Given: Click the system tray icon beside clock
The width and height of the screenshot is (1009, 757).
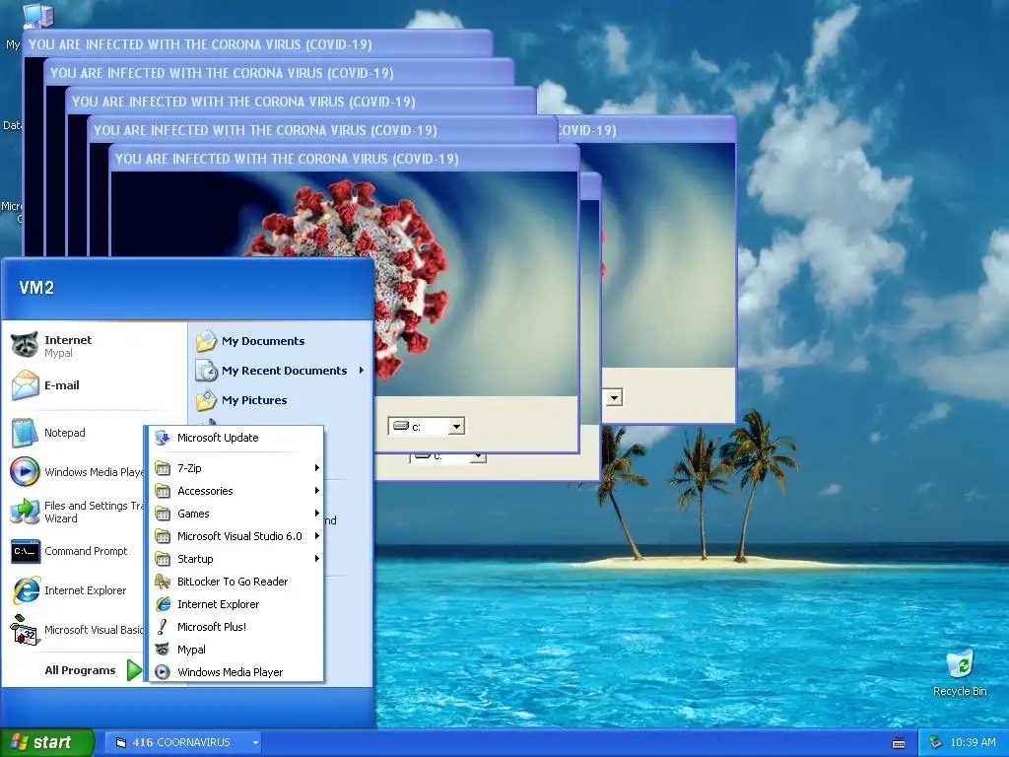Looking at the screenshot, I should [936, 743].
